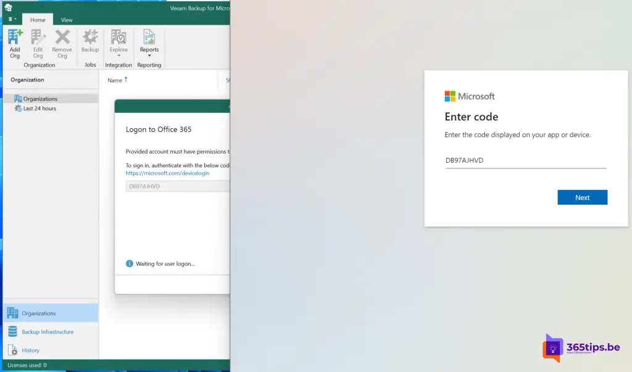Open the Organizations navigation pane

pyautogui.click(x=51, y=313)
